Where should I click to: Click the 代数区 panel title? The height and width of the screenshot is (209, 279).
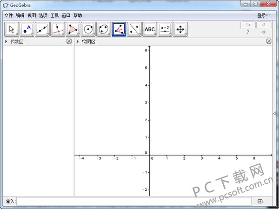coord(17,42)
